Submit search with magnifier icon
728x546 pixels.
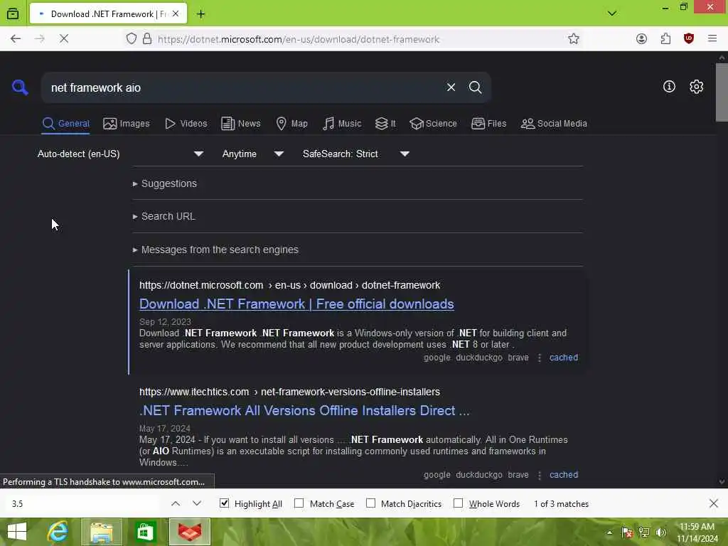[475, 87]
